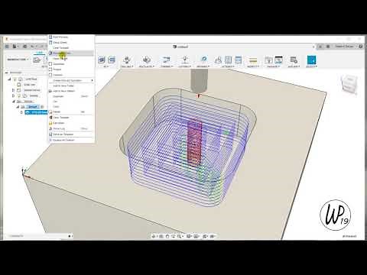Toggle the Models lightbulb visibility

(x=19, y=95)
